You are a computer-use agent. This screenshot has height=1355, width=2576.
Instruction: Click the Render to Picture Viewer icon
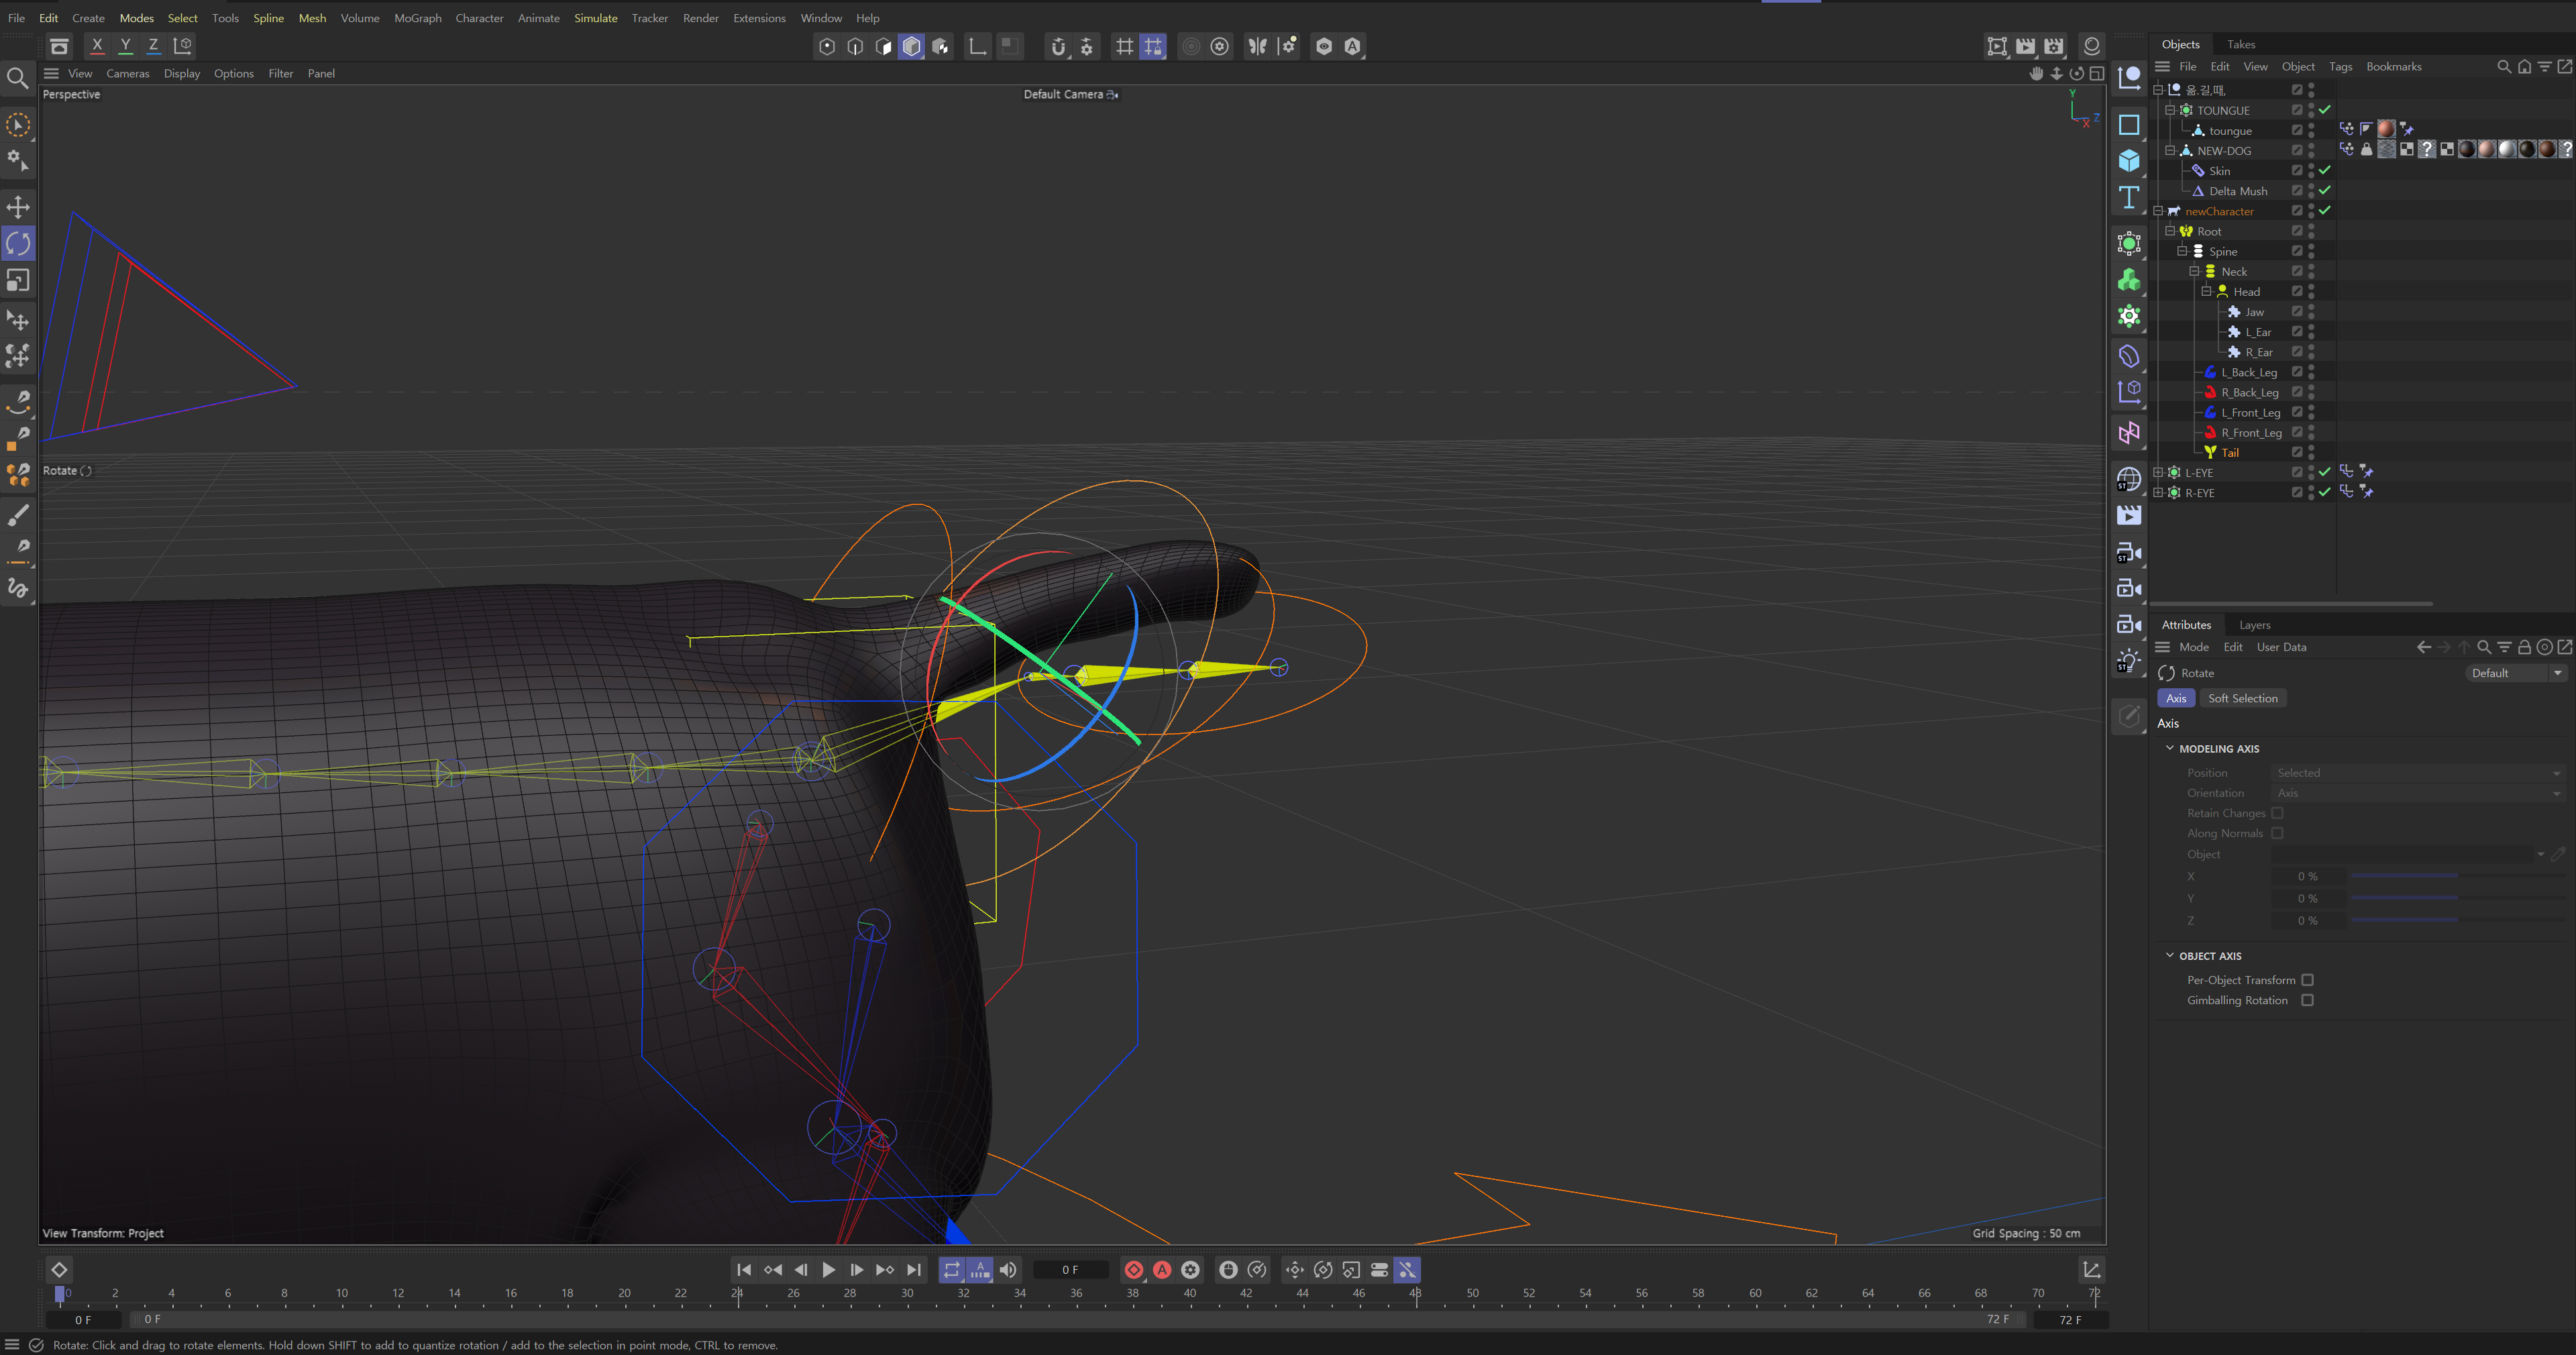(x=2025, y=45)
